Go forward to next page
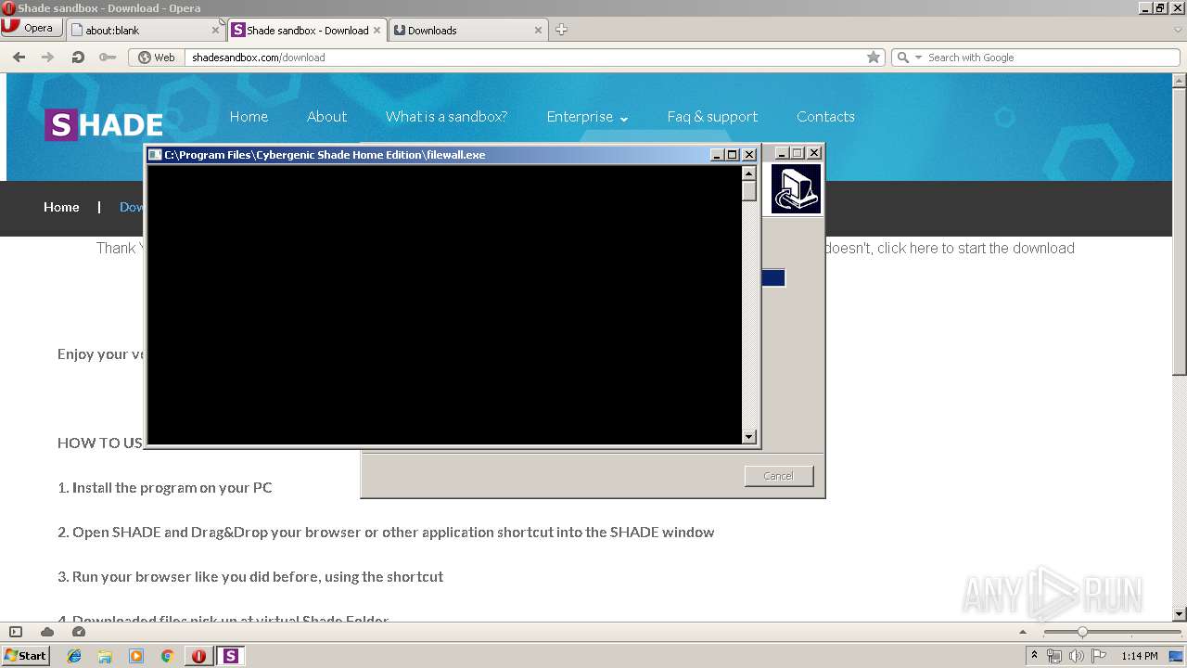This screenshot has width=1187, height=668. point(47,57)
